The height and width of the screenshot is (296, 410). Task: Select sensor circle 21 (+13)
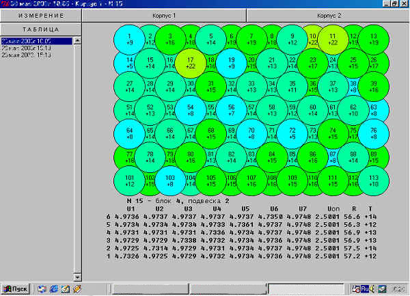[272, 64]
